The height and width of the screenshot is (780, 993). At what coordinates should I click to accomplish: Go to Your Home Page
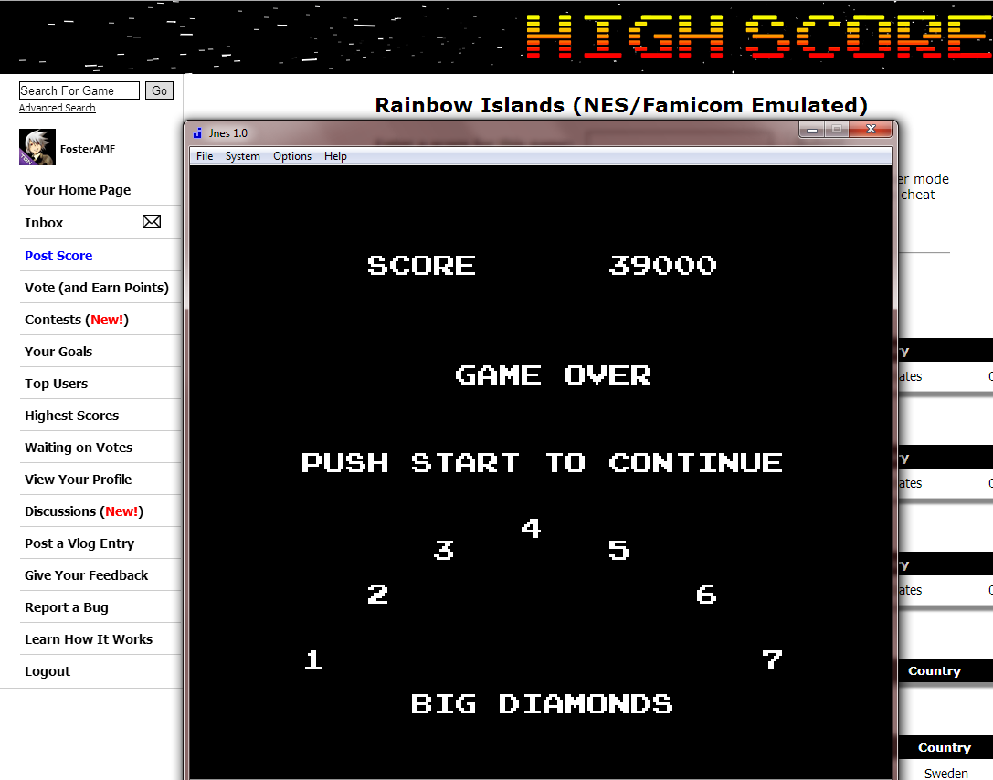pyautogui.click(x=78, y=190)
